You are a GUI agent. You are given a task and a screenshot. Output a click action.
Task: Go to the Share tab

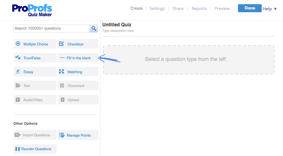tap(178, 9)
